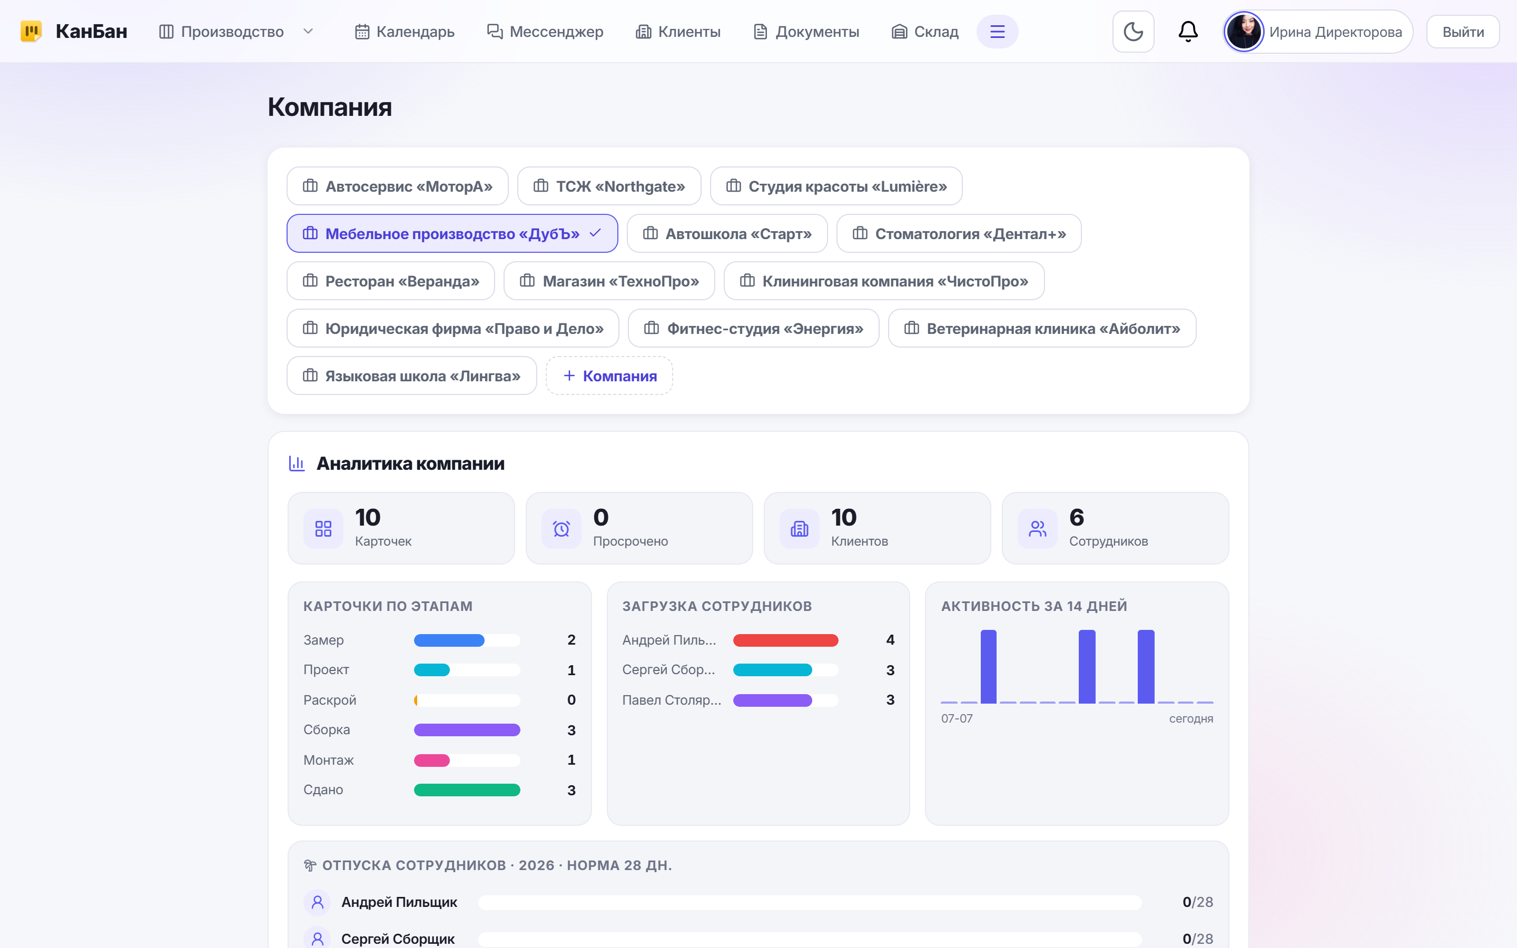Expand the Производство dropdown chevron
The image size is (1517, 948).
[x=308, y=32]
